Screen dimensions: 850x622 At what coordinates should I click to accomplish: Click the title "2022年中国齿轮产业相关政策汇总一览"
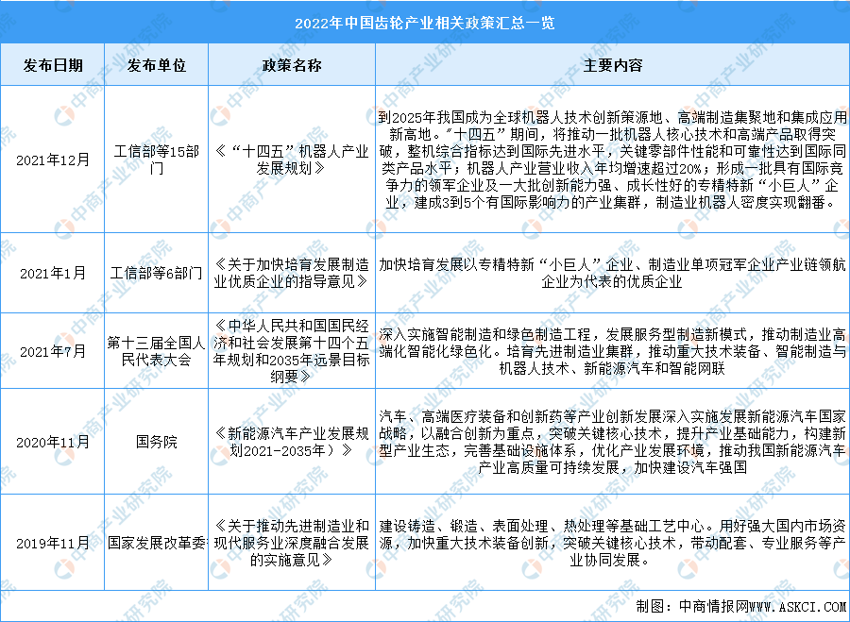424,24
